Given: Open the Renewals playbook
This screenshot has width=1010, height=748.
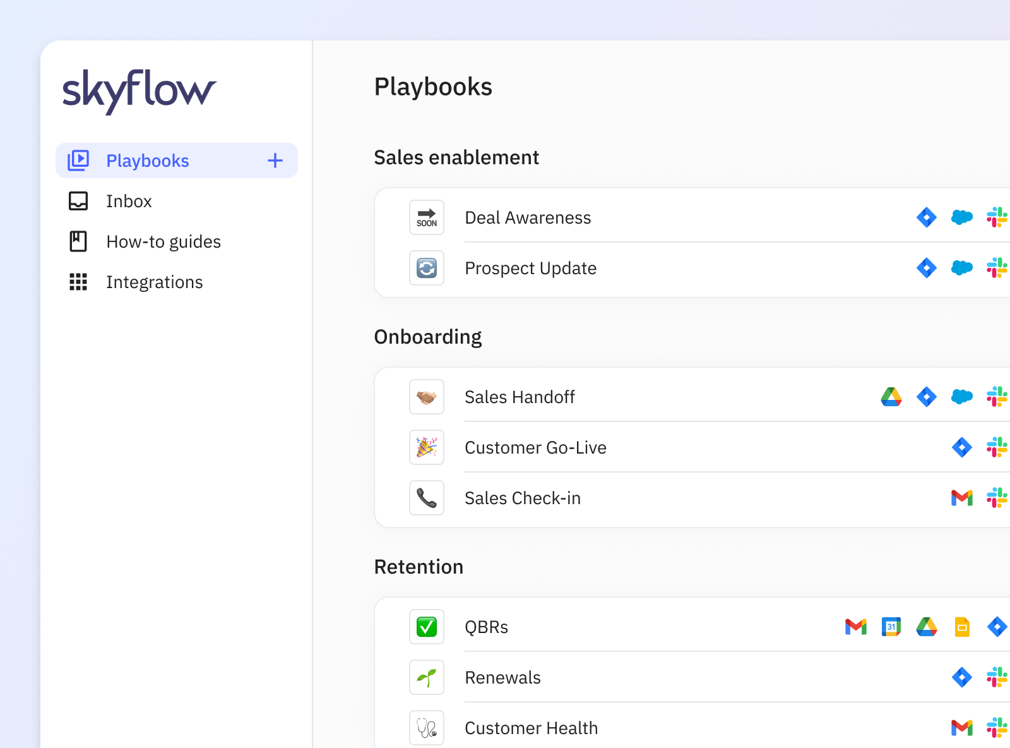Looking at the screenshot, I should 502,677.
